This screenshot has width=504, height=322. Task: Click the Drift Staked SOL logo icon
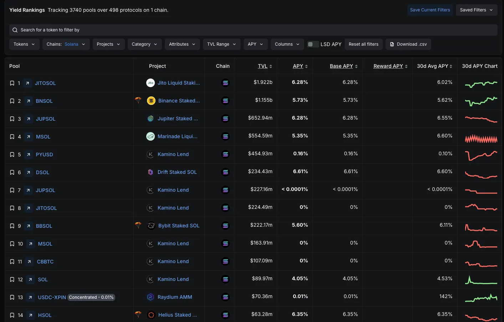pyautogui.click(x=151, y=172)
